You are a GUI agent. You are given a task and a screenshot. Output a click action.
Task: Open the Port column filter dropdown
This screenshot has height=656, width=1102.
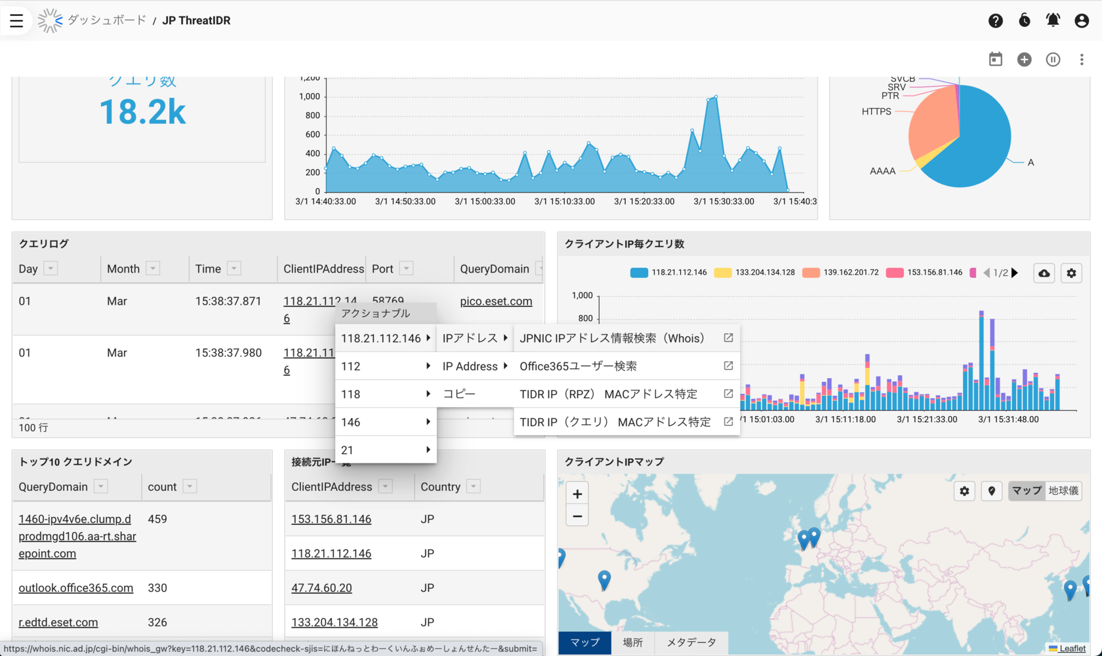point(406,268)
